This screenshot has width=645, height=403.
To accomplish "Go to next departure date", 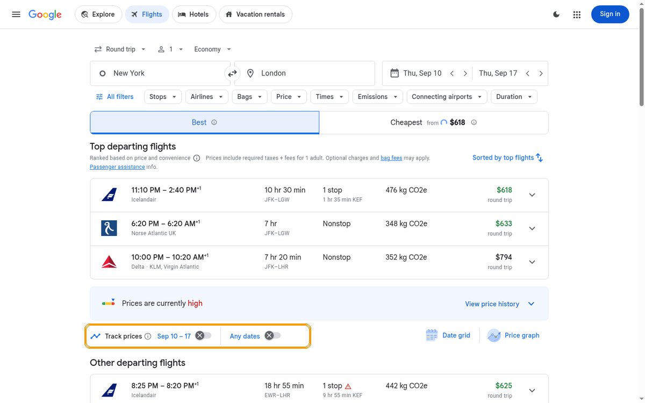I will [x=465, y=74].
